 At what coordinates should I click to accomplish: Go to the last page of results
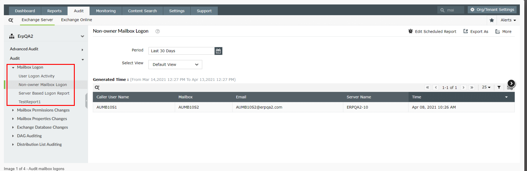472,87
